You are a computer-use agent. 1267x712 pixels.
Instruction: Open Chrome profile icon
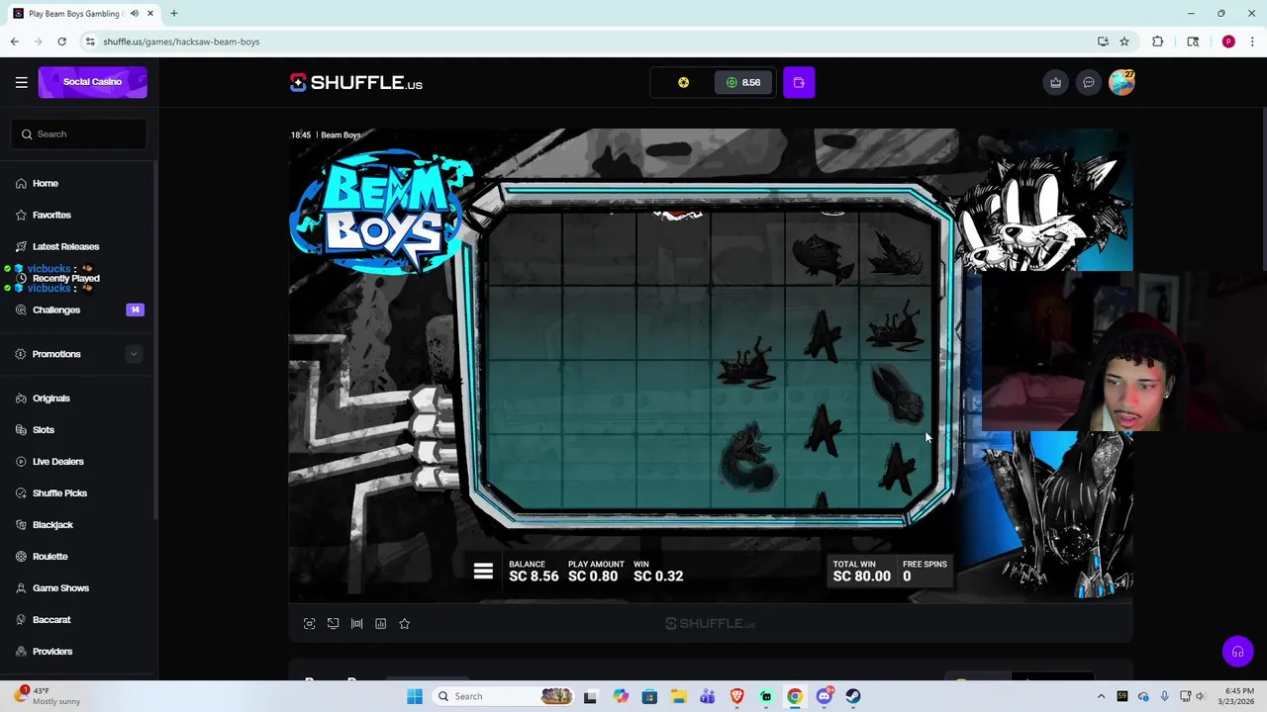[x=1228, y=42]
